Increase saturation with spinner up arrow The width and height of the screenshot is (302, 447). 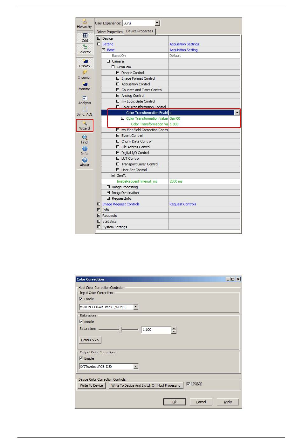tap(174, 328)
